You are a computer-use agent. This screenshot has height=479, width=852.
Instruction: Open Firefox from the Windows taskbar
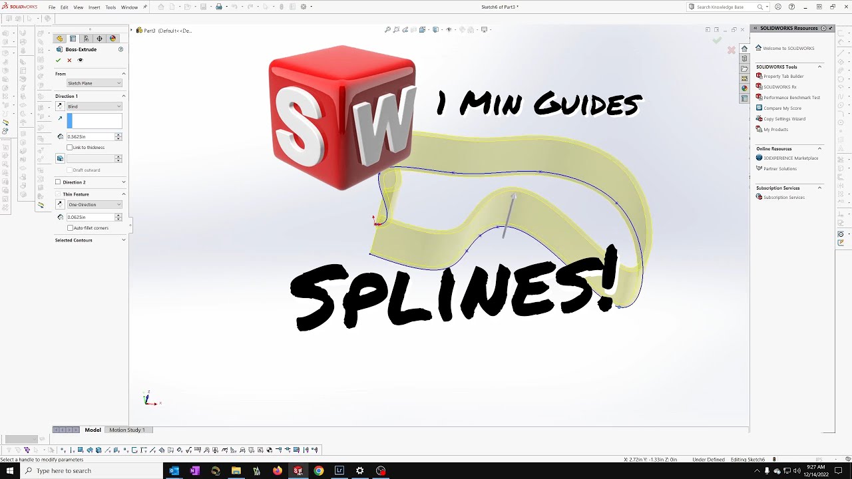pyautogui.click(x=277, y=470)
